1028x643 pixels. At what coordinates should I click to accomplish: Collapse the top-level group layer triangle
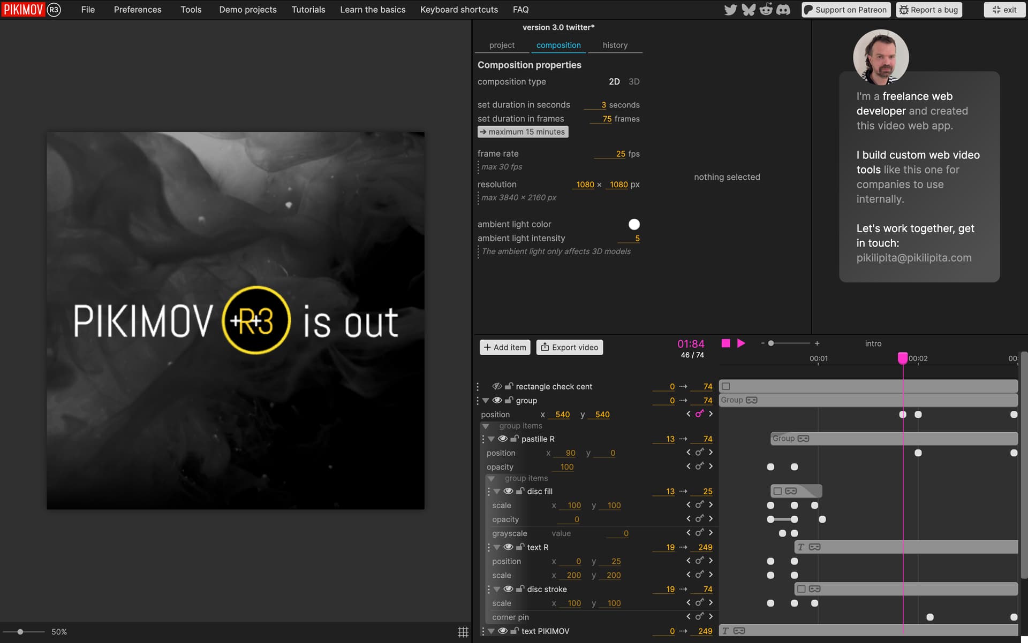pyautogui.click(x=486, y=400)
